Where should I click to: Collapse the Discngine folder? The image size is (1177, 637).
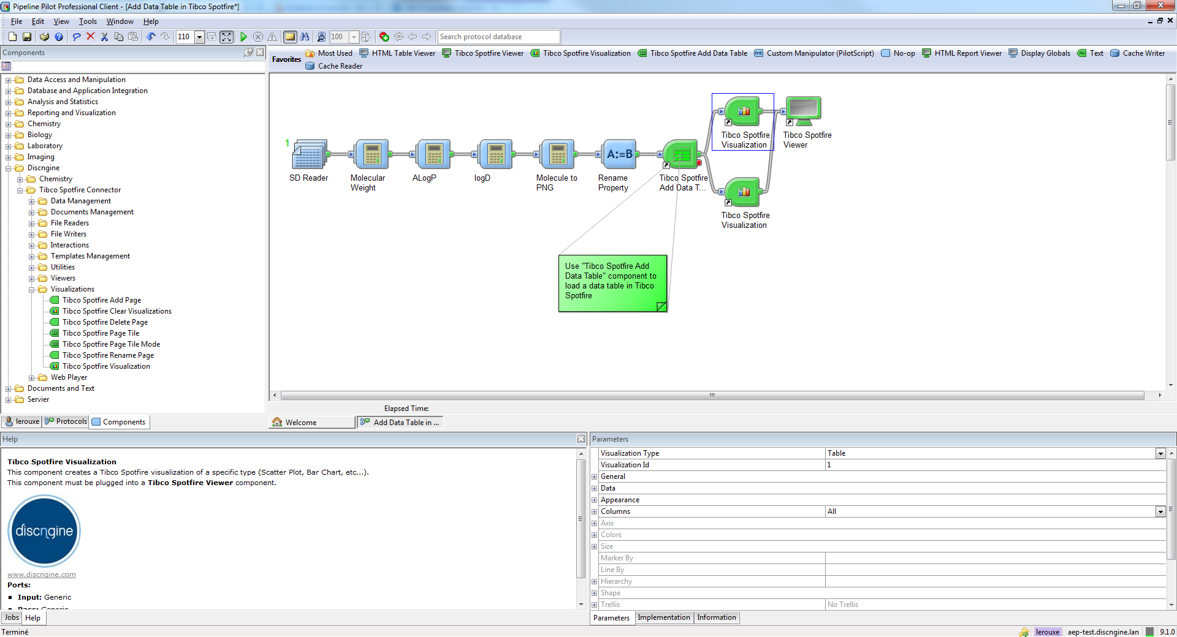9,168
